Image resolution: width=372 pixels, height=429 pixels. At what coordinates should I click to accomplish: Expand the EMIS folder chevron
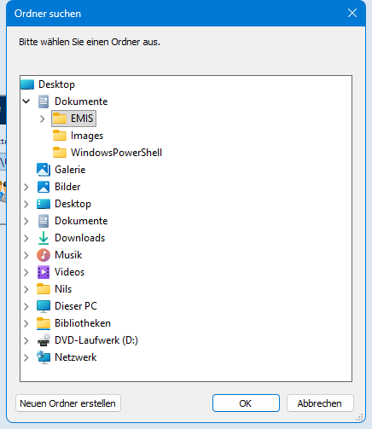click(42, 119)
